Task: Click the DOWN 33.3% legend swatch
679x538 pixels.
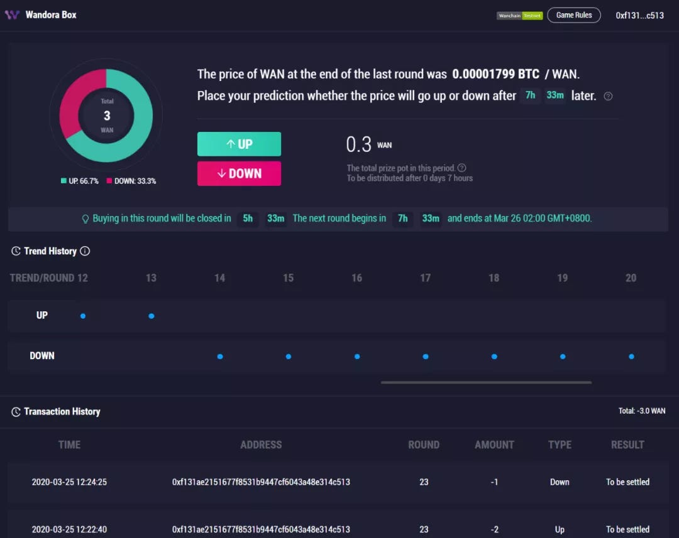Action: point(109,181)
